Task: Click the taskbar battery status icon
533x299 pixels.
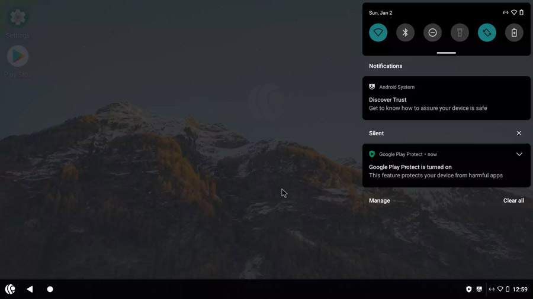Action: coord(508,289)
